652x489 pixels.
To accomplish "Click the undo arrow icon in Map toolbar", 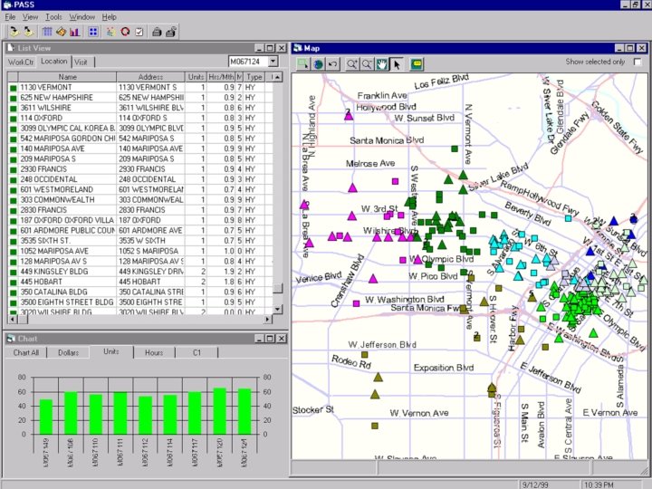I will 332,64.
